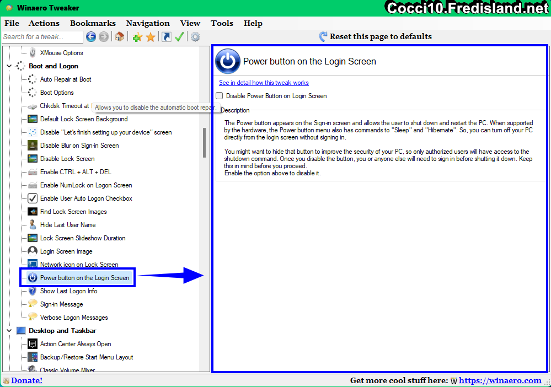The height and width of the screenshot is (387, 551).
Task: Select the Boot and Logon category label
Action: click(x=54, y=66)
